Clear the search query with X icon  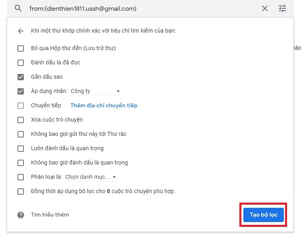pyautogui.click(x=265, y=8)
